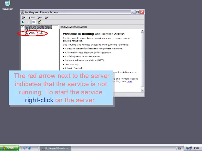This screenshot has height=151, width=202.
Task: Click the Help toolbar icon
Action: click(x=39, y=22)
